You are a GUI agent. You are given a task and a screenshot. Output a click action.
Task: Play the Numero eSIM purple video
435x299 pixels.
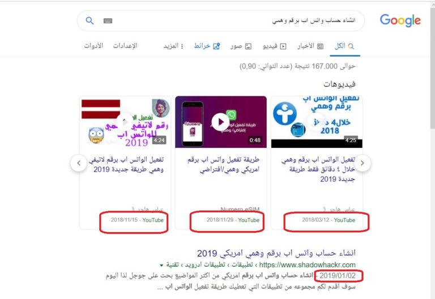tap(220, 122)
